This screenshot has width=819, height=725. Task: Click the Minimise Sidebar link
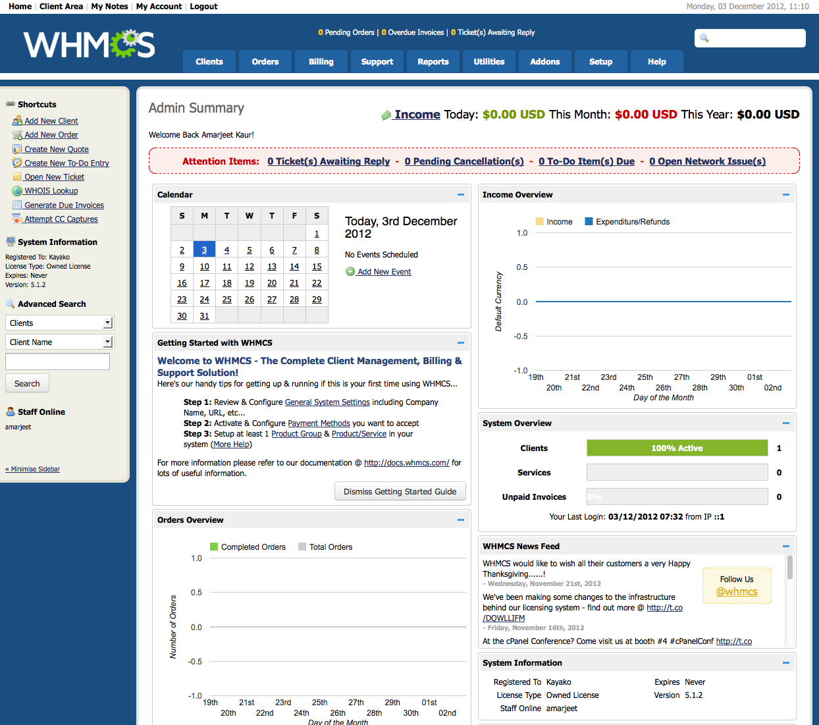[33, 470]
